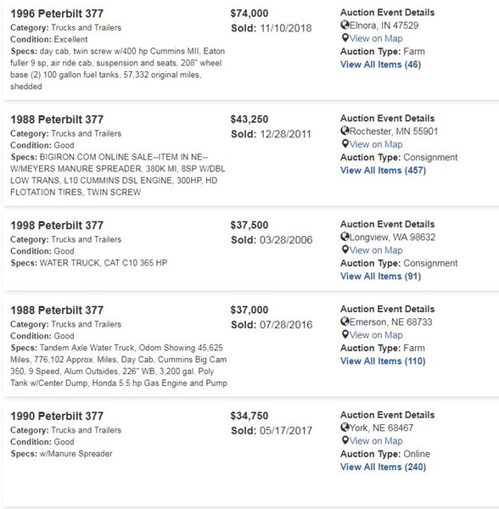
Task: Click the globe icon beside Emerson, NE 68733
Action: point(345,321)
